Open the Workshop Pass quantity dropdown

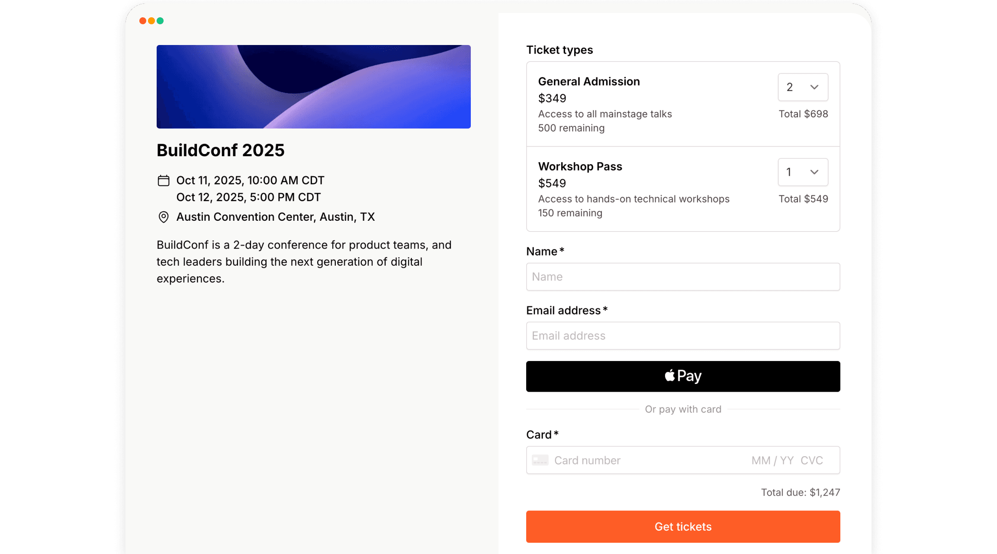[803, 172]
